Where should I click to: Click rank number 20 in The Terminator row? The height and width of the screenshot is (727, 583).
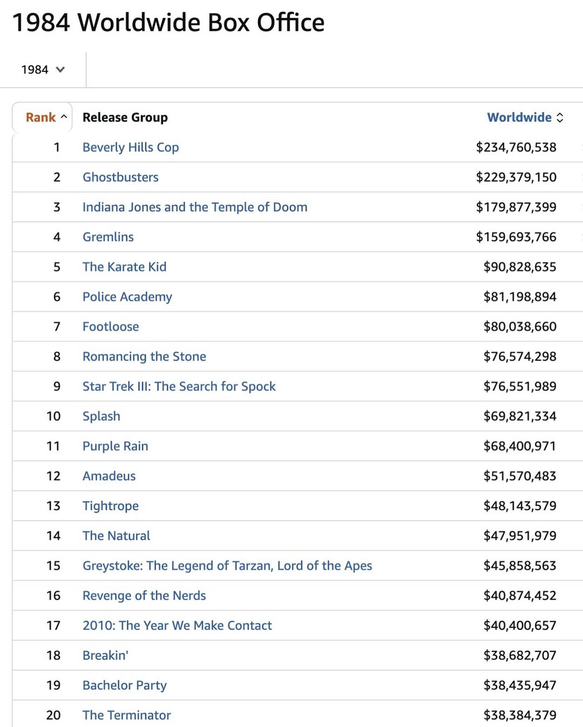[x=53, y=715]
